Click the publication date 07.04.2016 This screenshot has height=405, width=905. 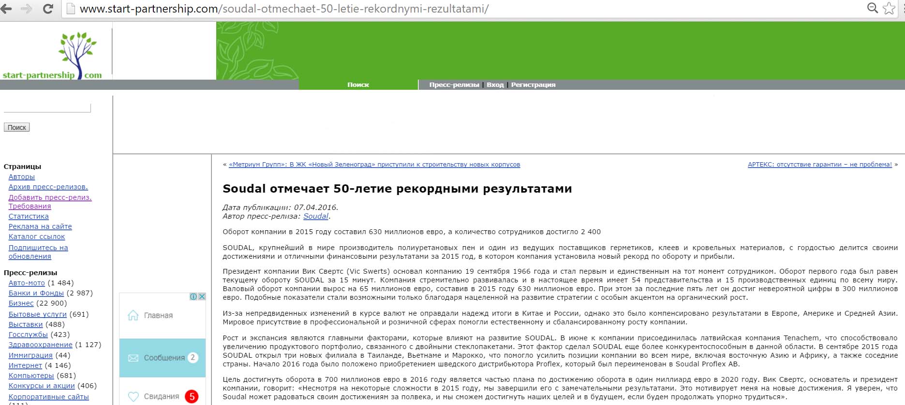click(315, 208)
